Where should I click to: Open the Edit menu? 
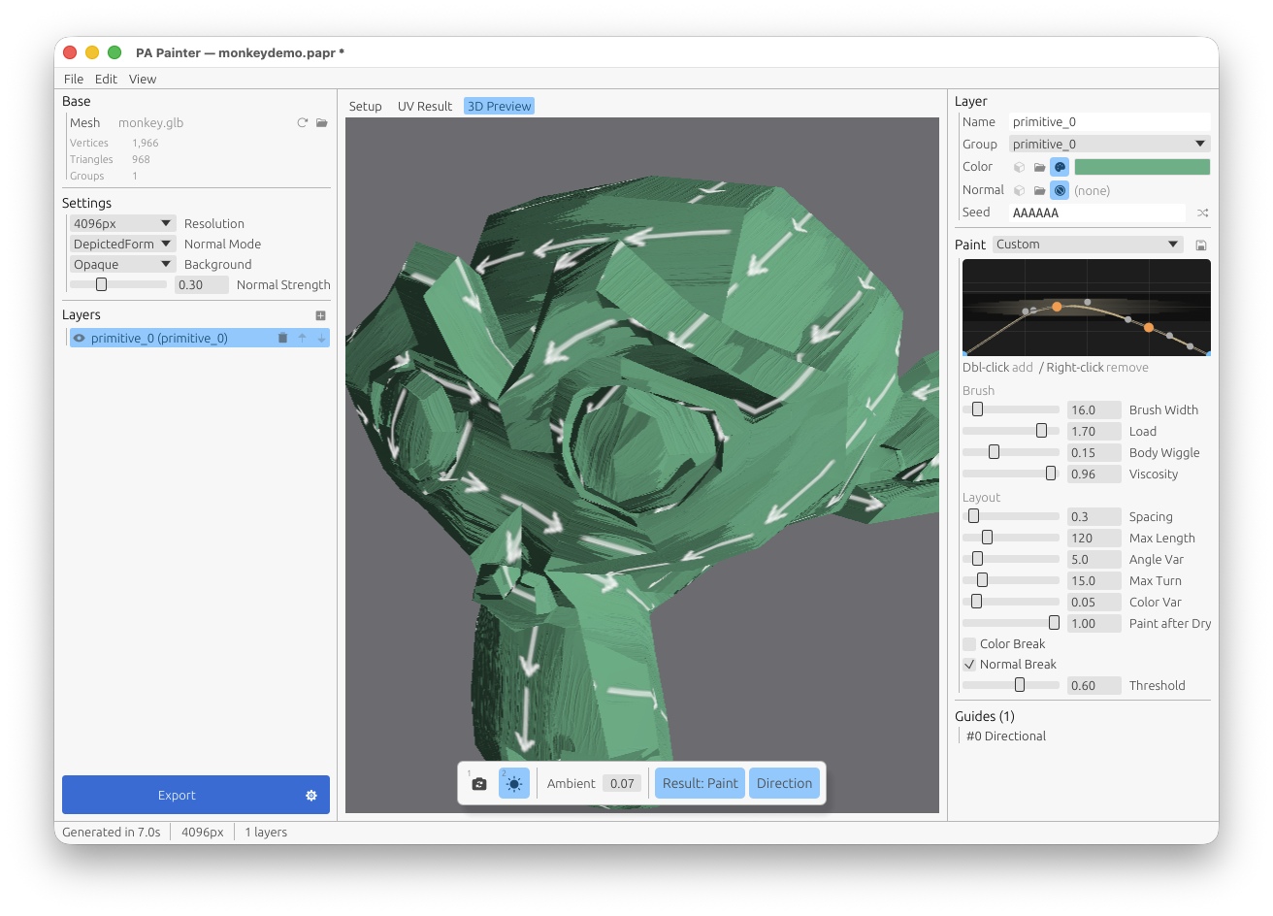[x=106, y=80]
